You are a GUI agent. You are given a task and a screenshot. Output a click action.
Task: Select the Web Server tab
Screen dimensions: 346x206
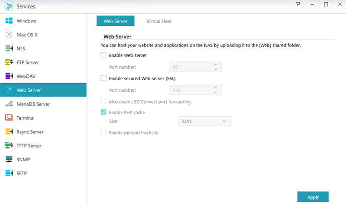pyautogui.click(x=115, y=21)
